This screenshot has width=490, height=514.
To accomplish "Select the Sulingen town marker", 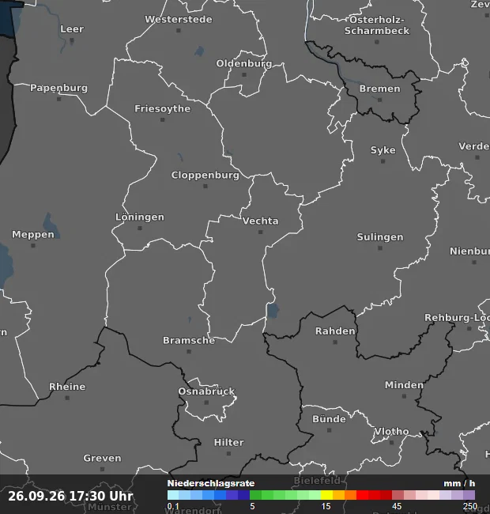I will 380,248.
